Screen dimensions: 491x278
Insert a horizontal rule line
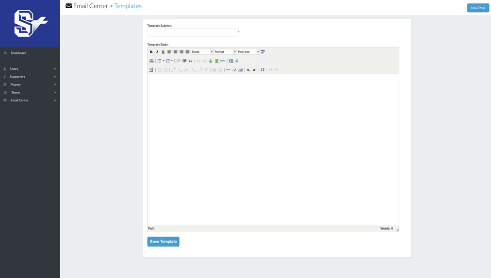tap(228, 70)
